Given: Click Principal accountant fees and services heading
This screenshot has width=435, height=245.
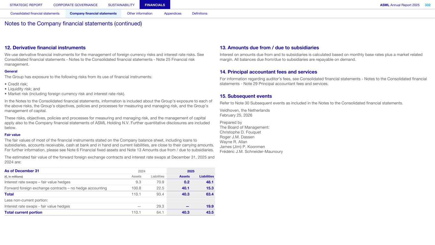Looking at the screenshot, I should coord(268,72).
